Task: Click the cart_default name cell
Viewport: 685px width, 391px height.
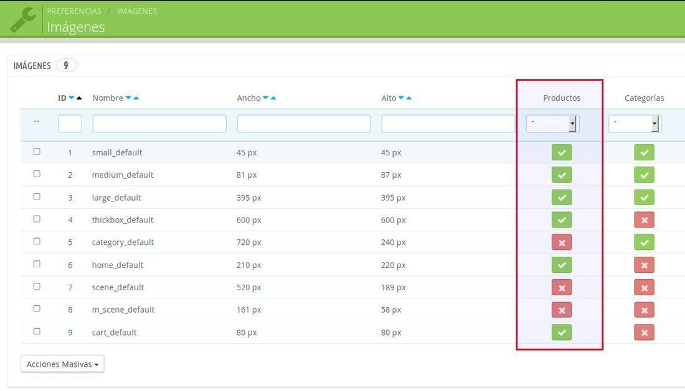Action: pyautogui.click(x=114, y=332)
